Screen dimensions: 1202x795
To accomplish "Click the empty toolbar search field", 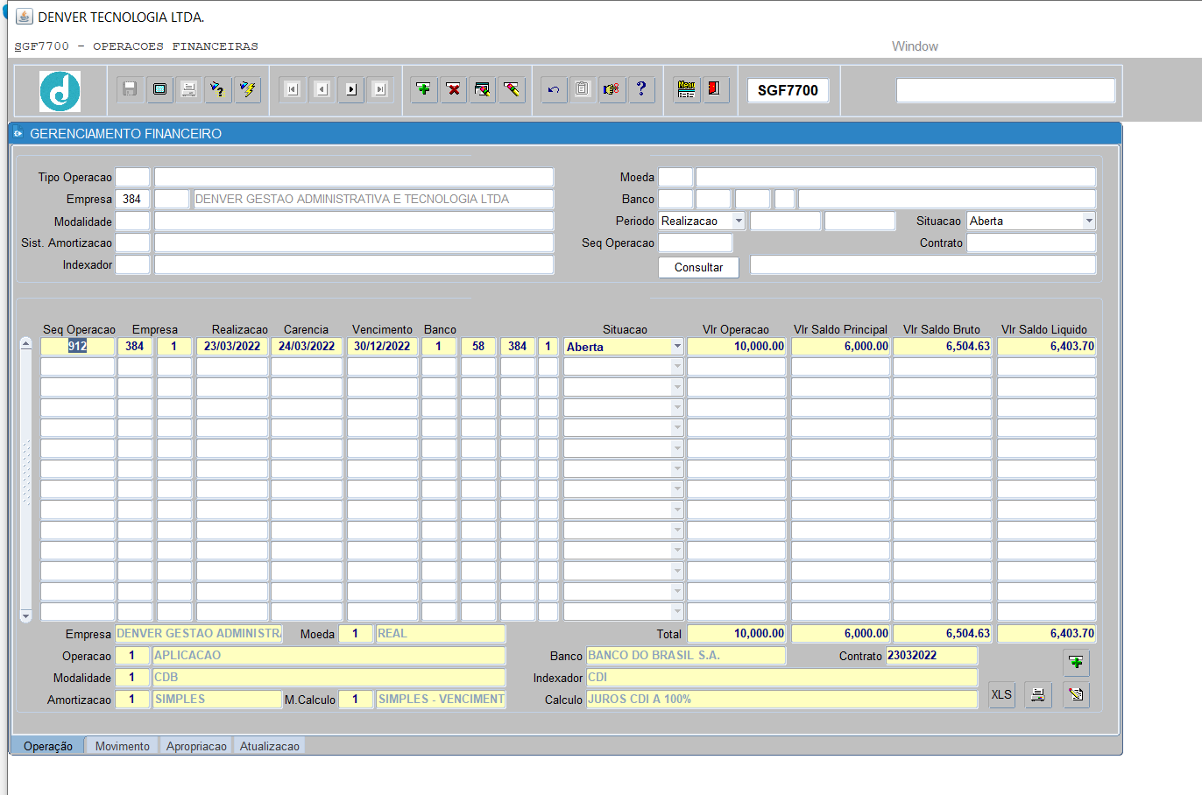I will pyautogui.click(x=1006, y=90).
